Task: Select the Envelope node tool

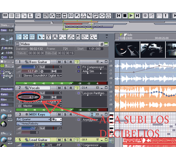Action: pyautogui.click(x=61, y=37)
